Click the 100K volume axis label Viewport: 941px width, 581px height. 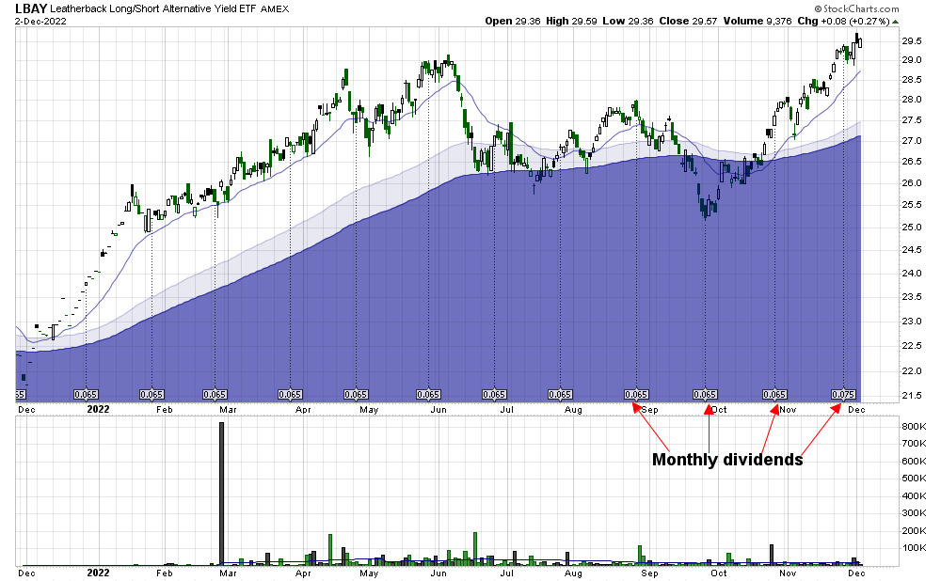tap(914, 548)
